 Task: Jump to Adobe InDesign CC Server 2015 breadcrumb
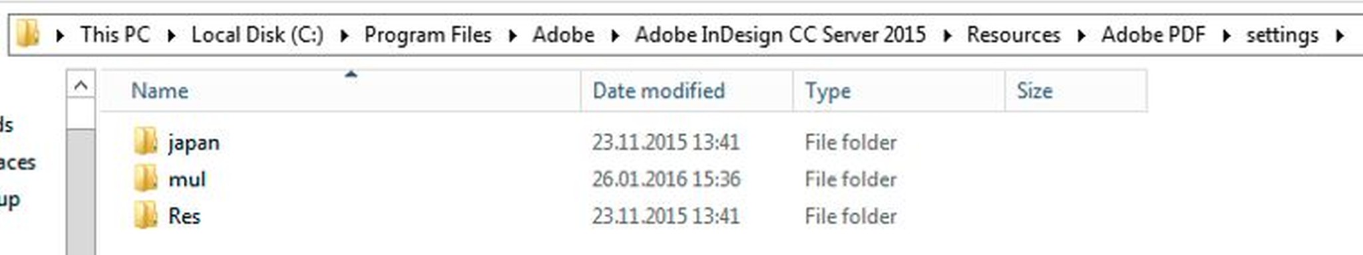(x=780, y=35)
